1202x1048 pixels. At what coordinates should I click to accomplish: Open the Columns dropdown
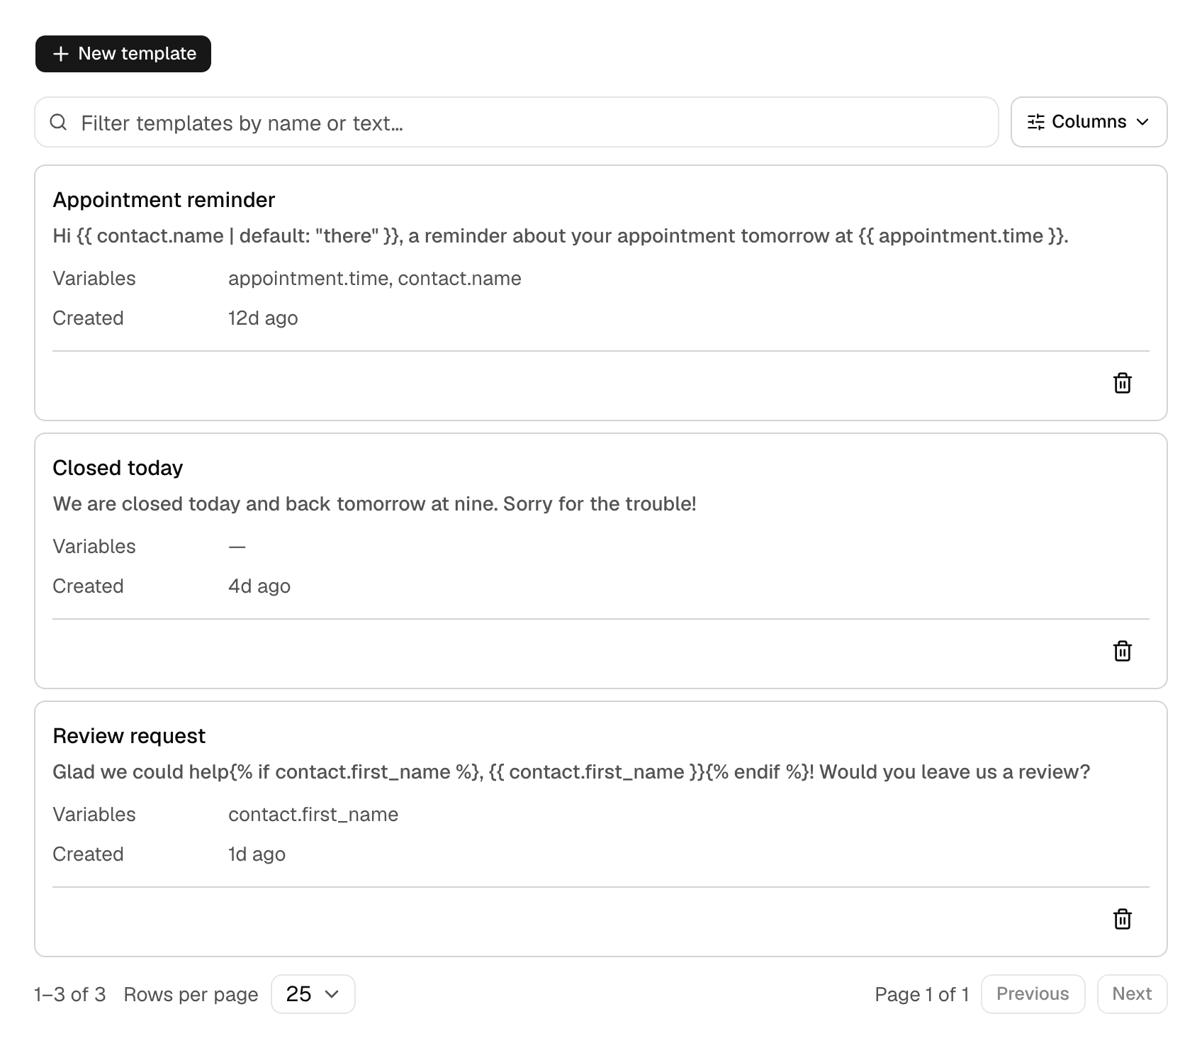(1089, 122)
